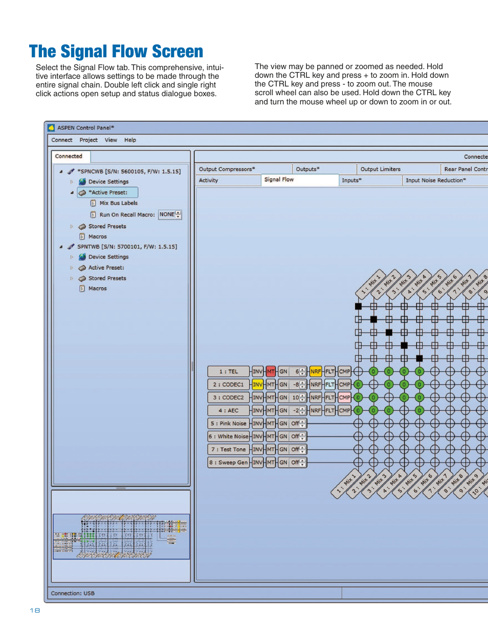Open the Connect menu
Image resolution: width=488 pixels, height=632 pixels.
click(x=62, y=140)
